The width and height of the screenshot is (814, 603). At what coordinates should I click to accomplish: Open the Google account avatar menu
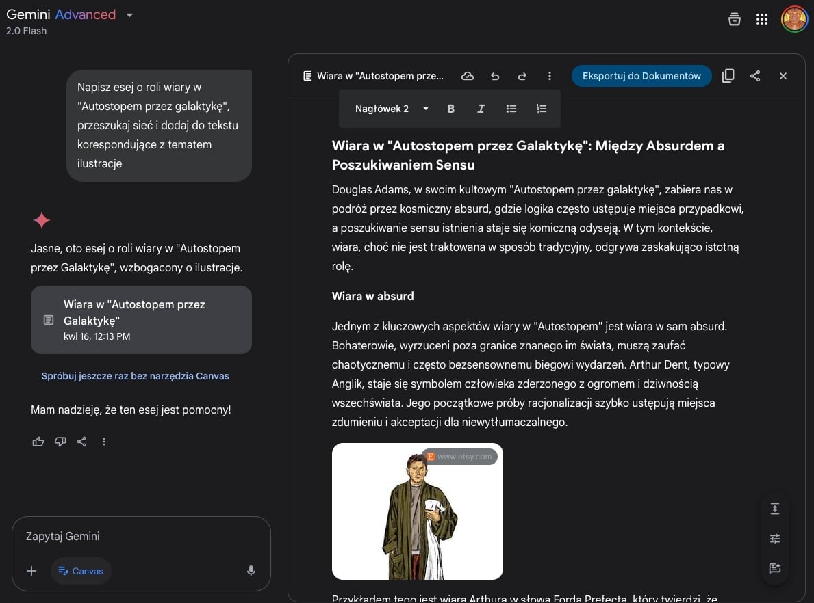pyautogui.click(x=794, y=19)
